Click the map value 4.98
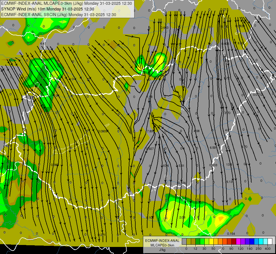The height and width of the screenshot is (254, 276). click(x=196, y=131)
